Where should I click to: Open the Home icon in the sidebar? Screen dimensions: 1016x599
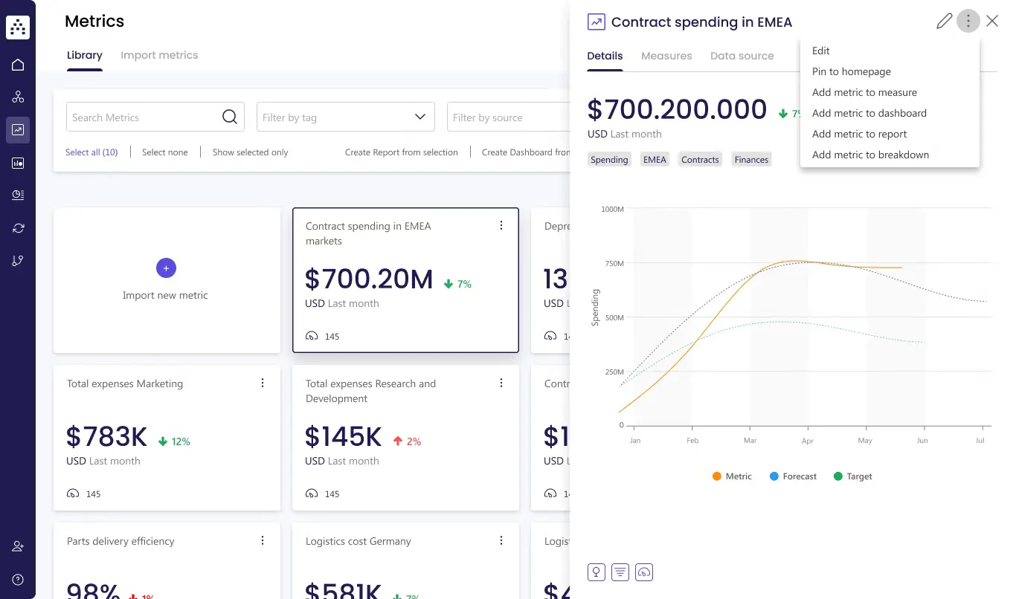[x=18, y=64]
